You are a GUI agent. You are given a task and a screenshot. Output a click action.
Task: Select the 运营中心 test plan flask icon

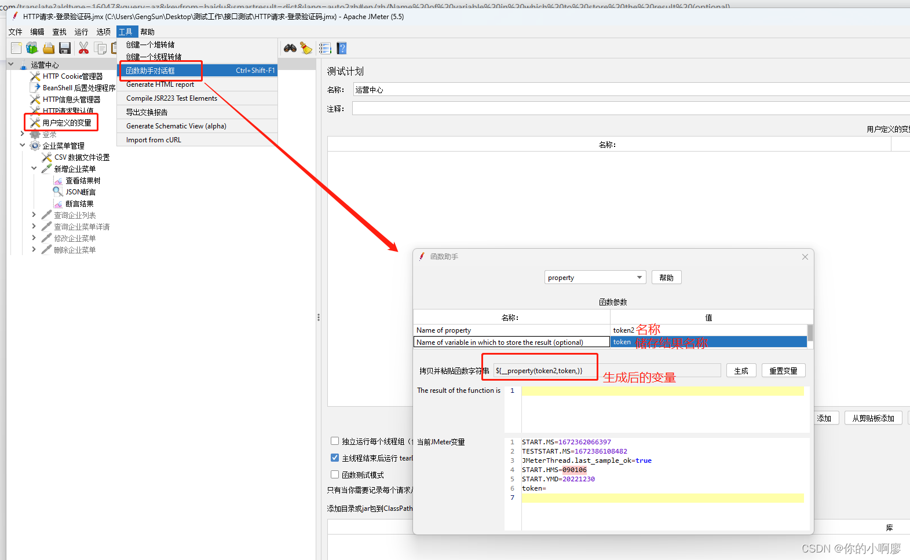point(23,65)
